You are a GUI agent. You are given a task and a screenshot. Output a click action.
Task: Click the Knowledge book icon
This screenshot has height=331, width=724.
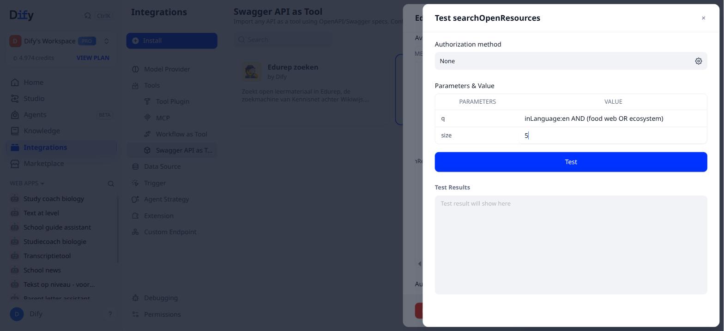[15, 131]
